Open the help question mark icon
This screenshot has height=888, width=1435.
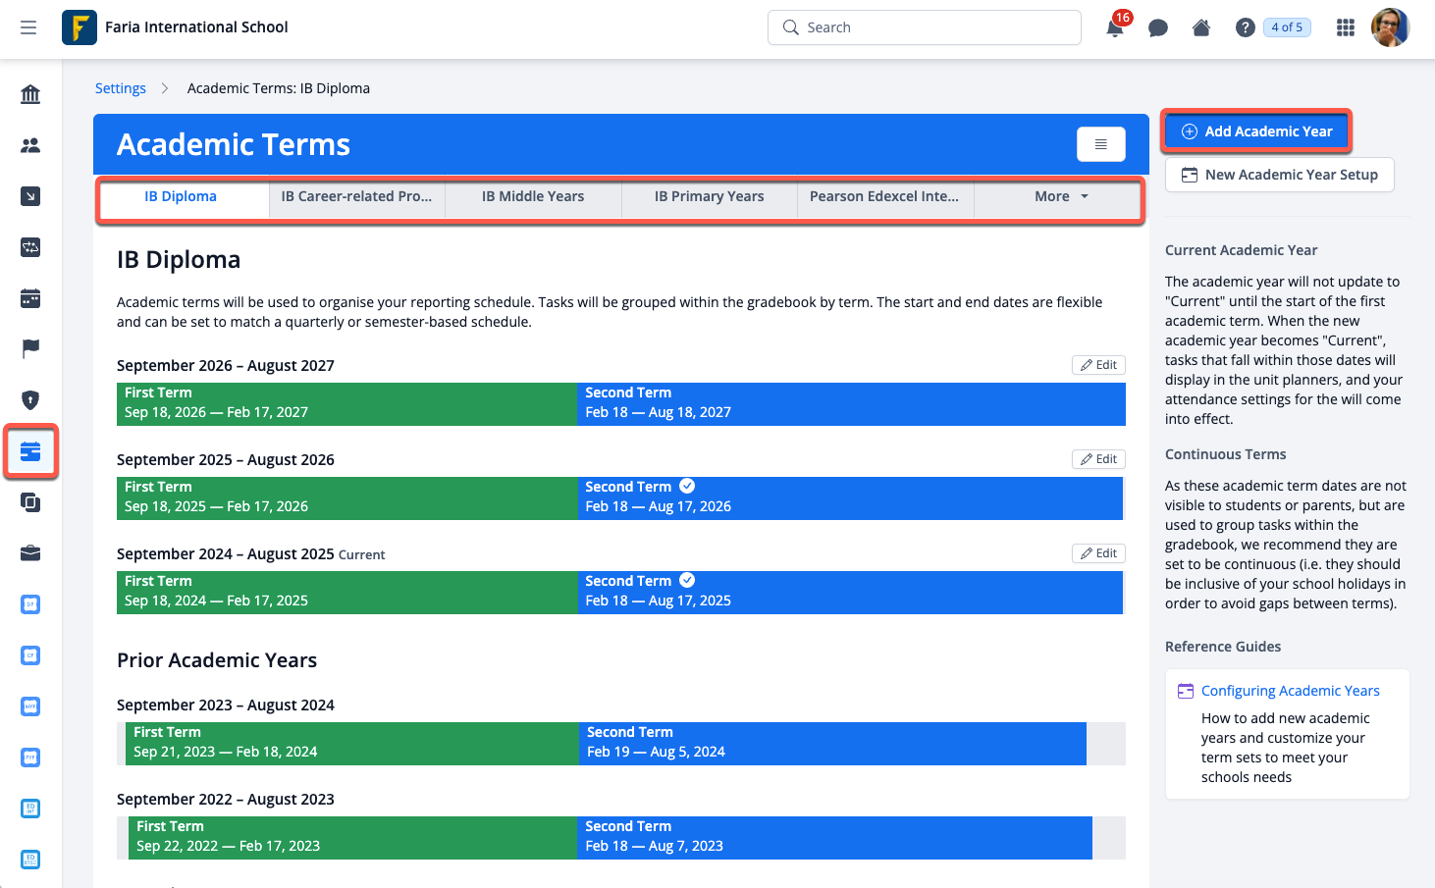pos(1246,27)
